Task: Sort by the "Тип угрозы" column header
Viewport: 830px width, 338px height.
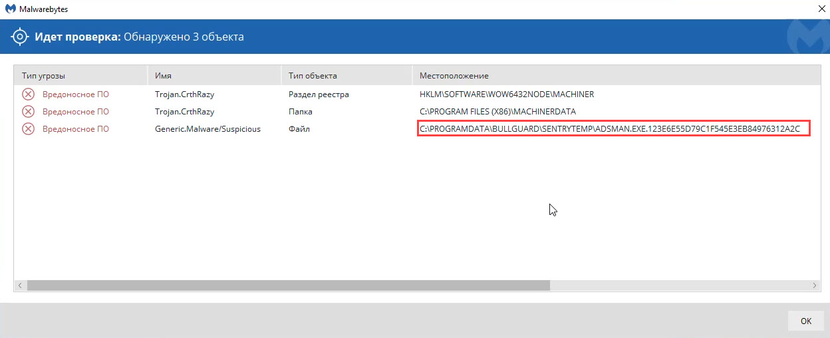Action: (x=80, y=76)
